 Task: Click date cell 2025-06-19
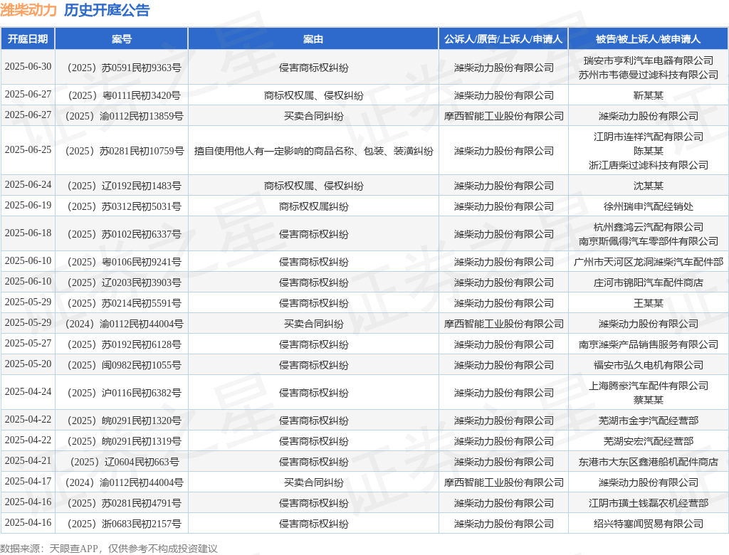pyautogui.click(x=28, y=205)
